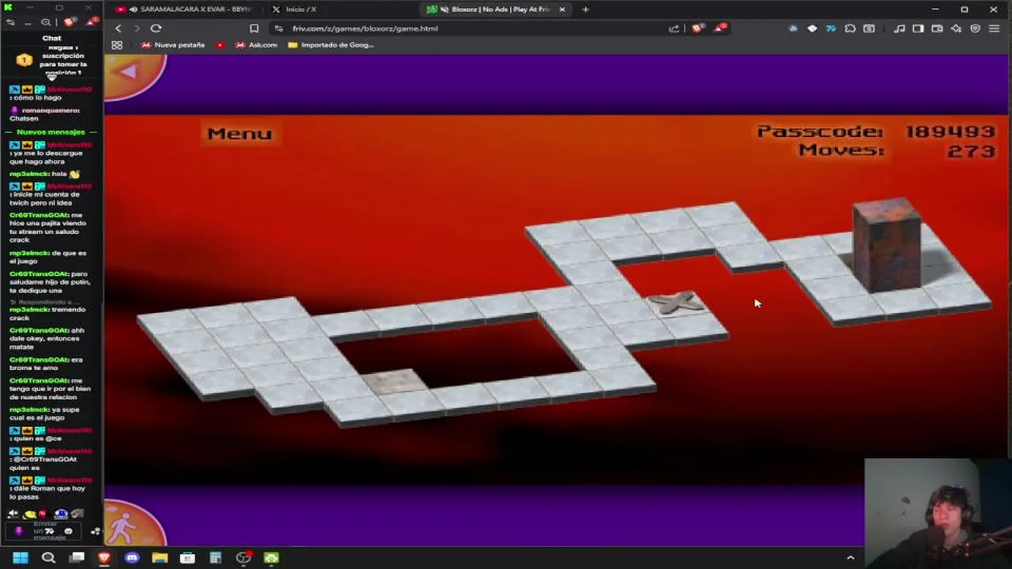Open the music note playlist icon

(x=899, y=28)
